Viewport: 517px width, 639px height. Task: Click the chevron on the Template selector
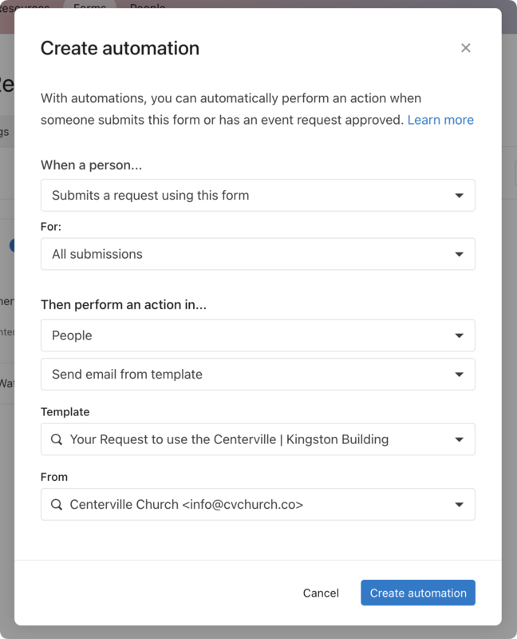click(460, 439)
